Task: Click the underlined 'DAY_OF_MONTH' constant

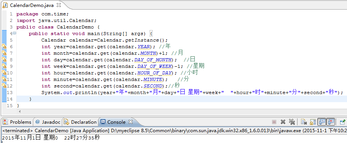Action: coord(153,60)
